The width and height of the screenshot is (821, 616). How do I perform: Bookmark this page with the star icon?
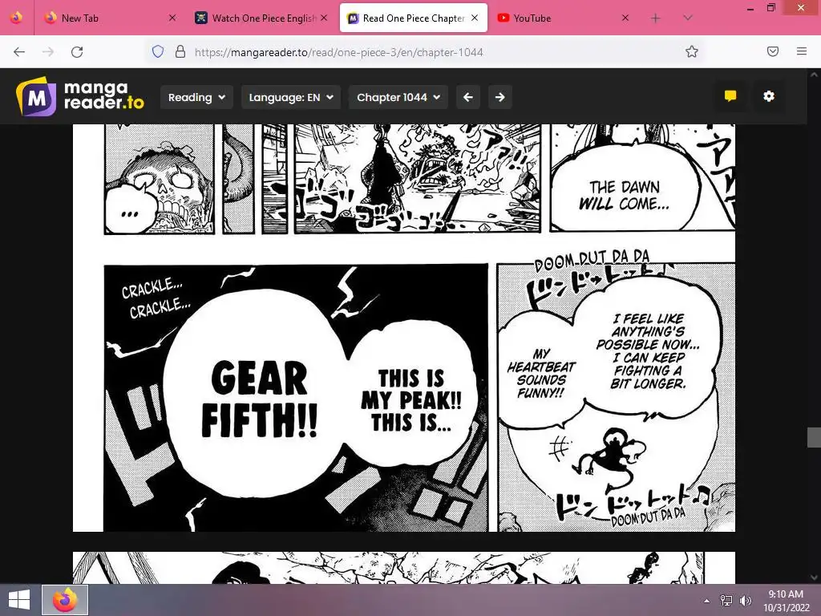[692, 51]
